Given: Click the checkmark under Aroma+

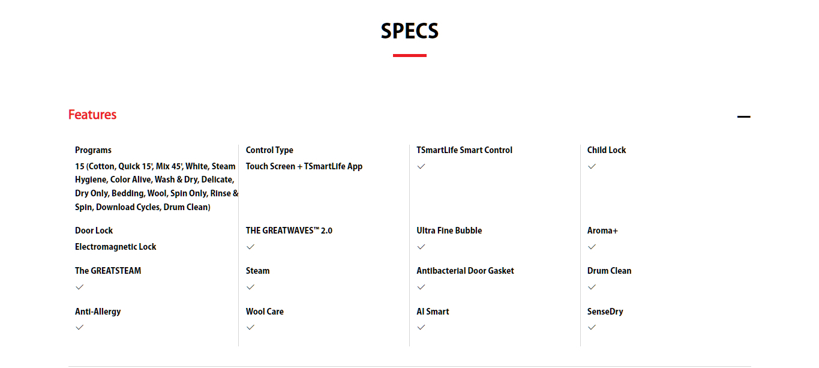Looking at the screenshot, I should click(592, 247).
